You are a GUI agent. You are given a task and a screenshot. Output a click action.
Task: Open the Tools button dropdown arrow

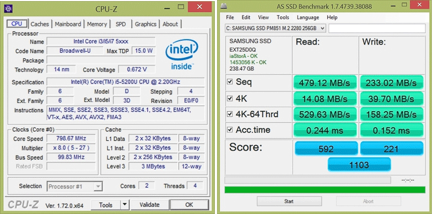(x=125, y=205)
